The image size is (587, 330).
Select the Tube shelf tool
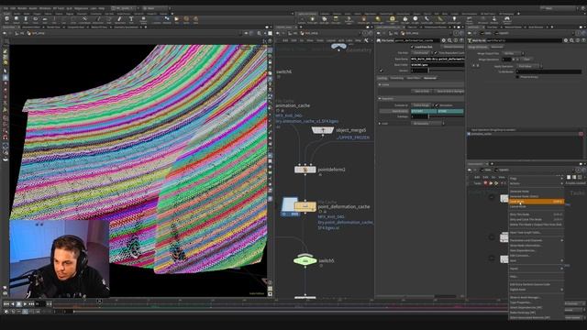(x=26, y=18)
